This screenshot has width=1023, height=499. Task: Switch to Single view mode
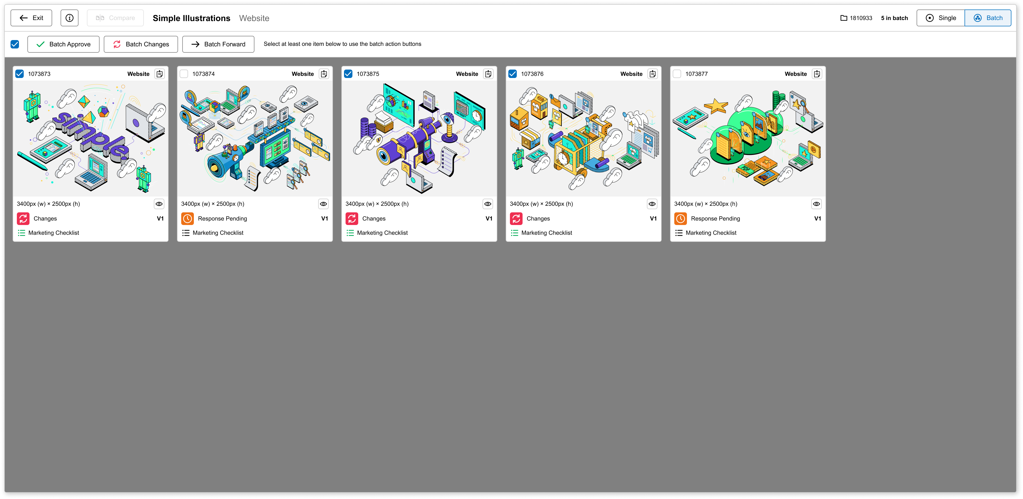941,18
